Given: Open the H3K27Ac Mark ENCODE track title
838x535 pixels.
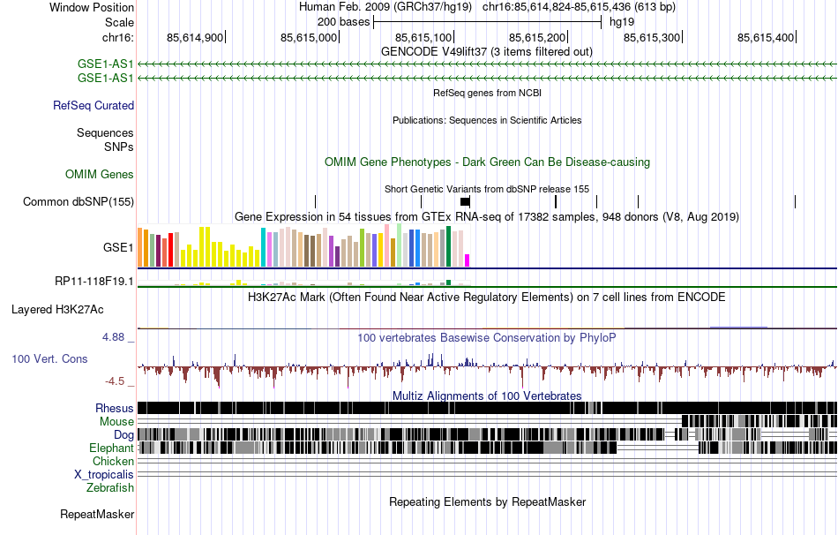Looking at the screenshot, I should click(487, 297).
